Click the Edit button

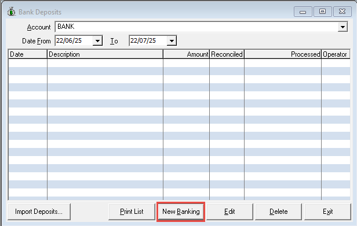(x=230, y=212)
